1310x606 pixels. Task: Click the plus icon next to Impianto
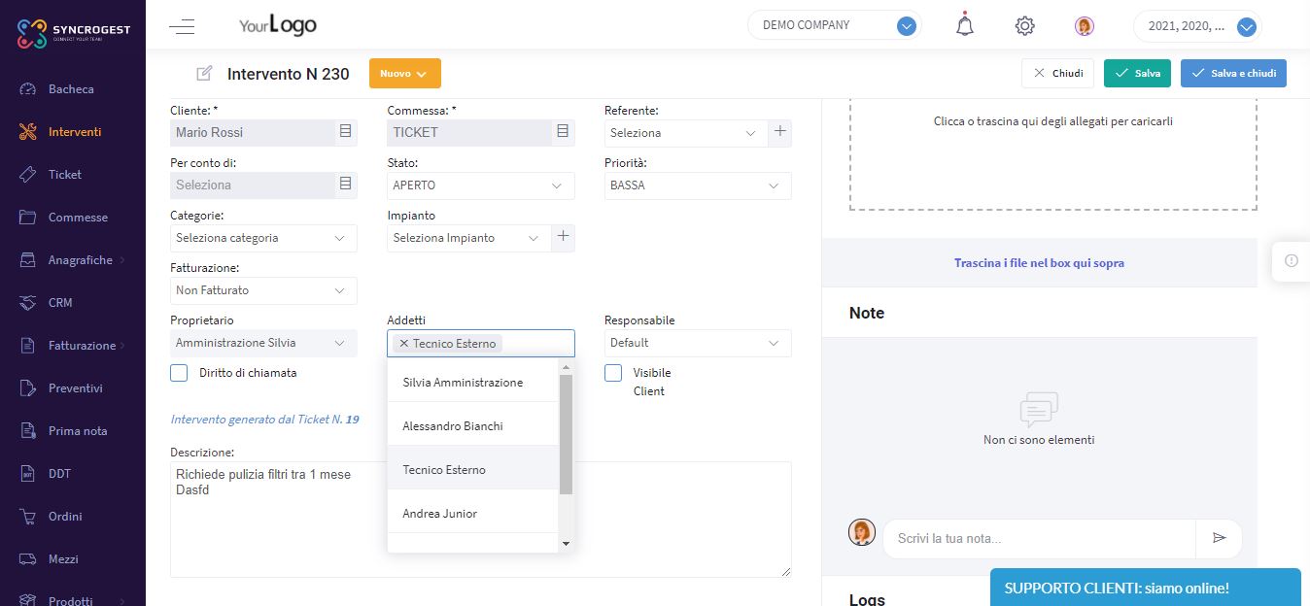click(x=563, y=237)
